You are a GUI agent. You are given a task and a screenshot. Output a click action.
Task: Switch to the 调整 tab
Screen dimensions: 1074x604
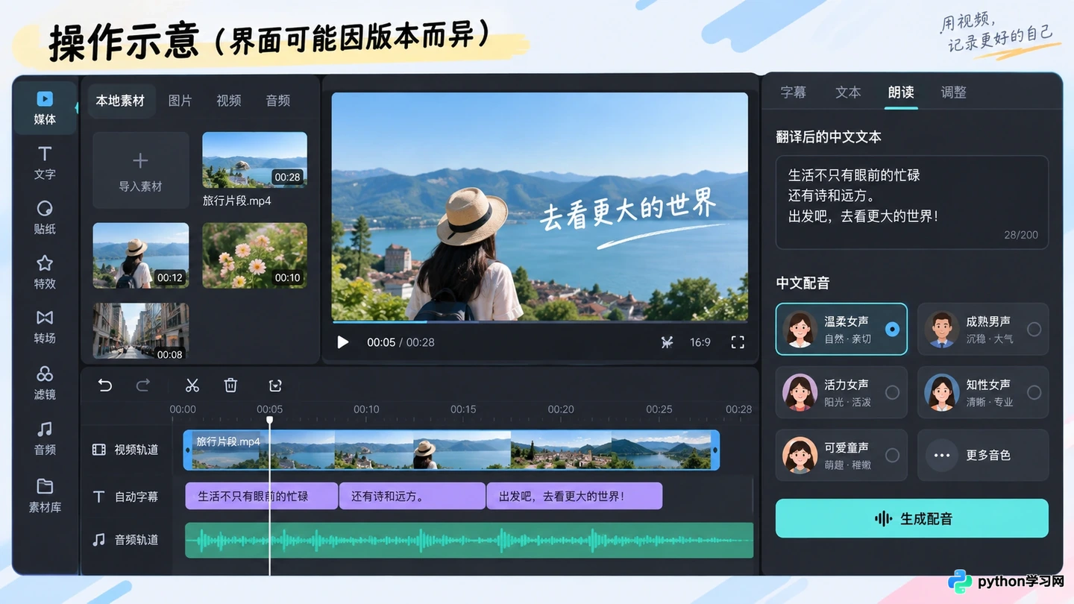click(x=954, y=92)
